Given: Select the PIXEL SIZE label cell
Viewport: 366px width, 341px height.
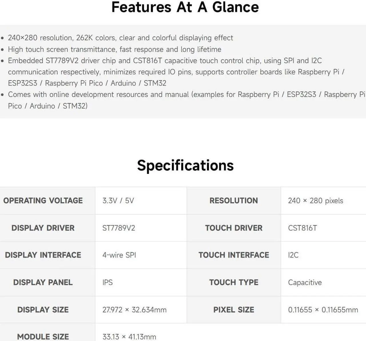Looking at the screenshot, I should pos(234,310).
